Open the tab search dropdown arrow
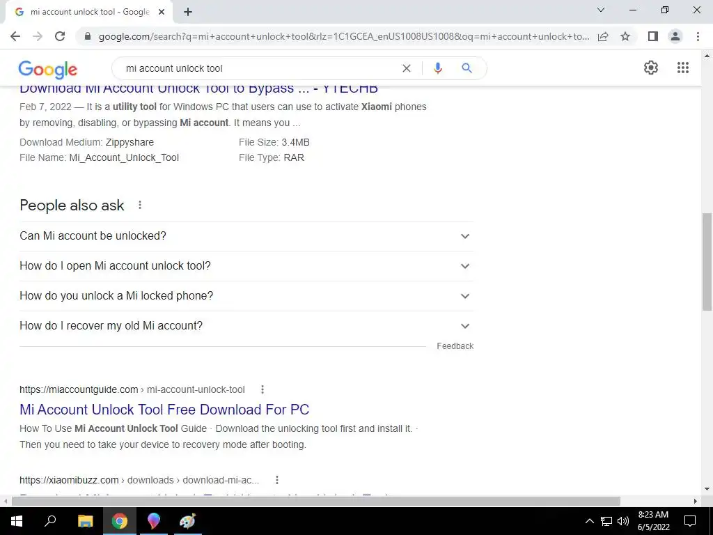713x535 pixels. click(601, 10)
